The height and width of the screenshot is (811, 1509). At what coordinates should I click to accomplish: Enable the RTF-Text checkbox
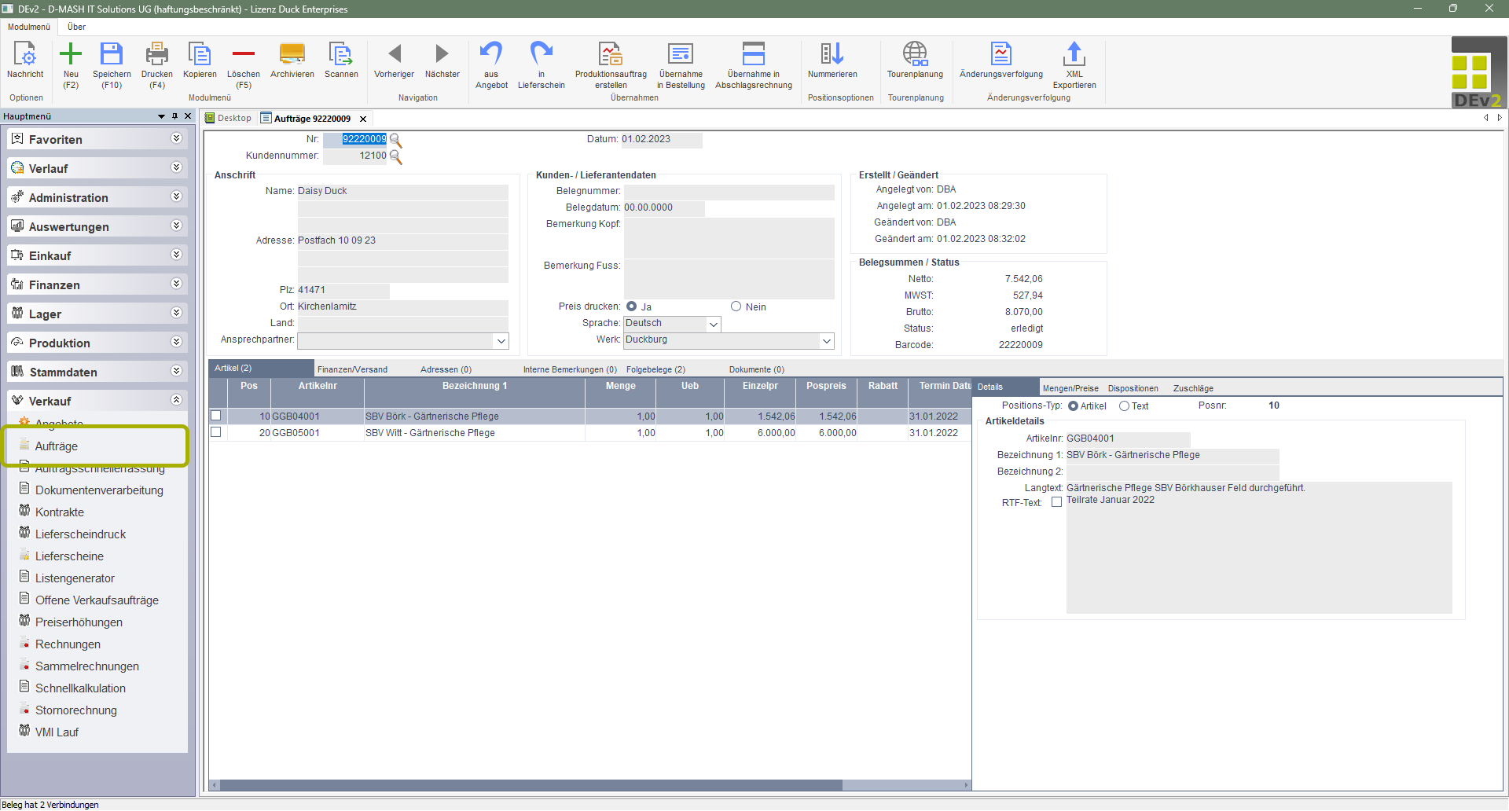(1056, 502)
